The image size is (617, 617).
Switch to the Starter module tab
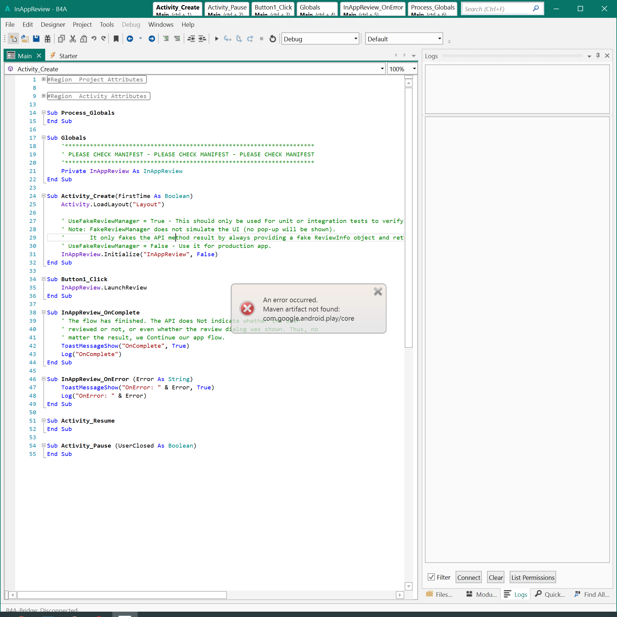68,56
